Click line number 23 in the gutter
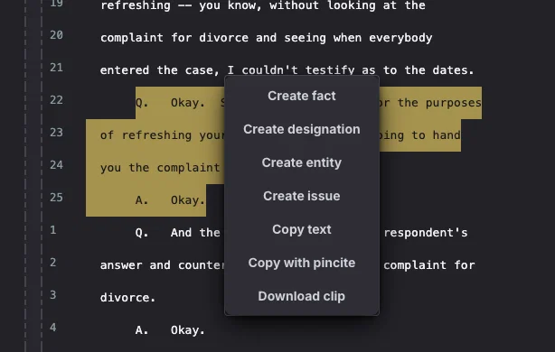Viewport: 555px width, 352px height. click(56, 133)
